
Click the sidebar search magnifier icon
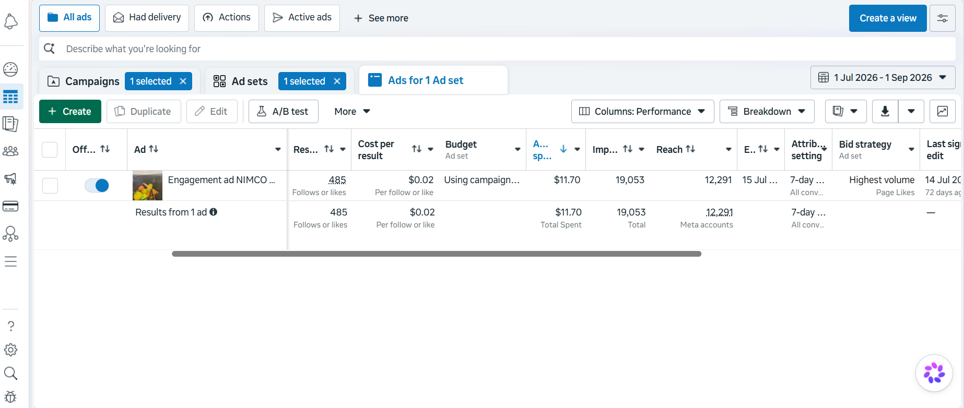click(10, 374)
